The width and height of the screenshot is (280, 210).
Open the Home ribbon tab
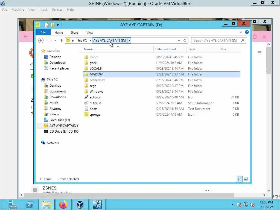(x=59, y=33)
